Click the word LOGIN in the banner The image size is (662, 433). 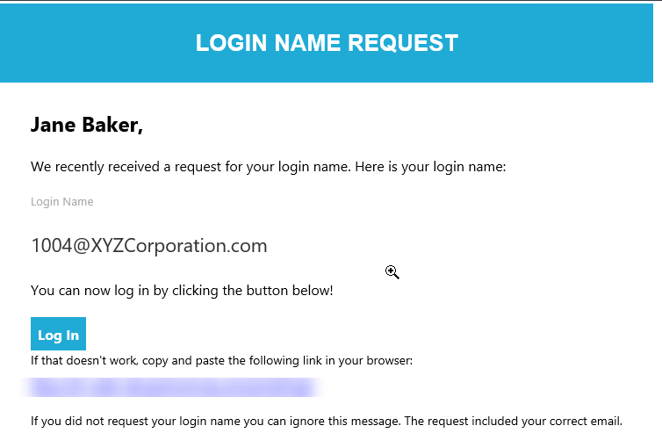click(x=232, y=43)
